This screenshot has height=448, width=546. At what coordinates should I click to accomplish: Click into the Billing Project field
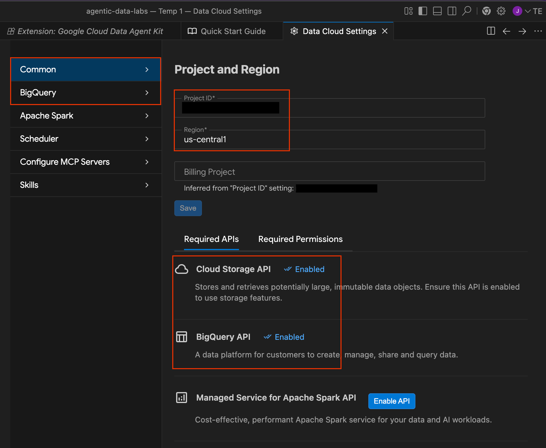(330, 171)
